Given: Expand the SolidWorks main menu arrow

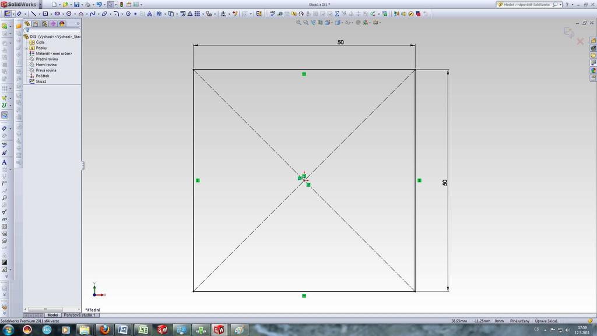Looking at the screenshot, I should (x=40, y=5).
